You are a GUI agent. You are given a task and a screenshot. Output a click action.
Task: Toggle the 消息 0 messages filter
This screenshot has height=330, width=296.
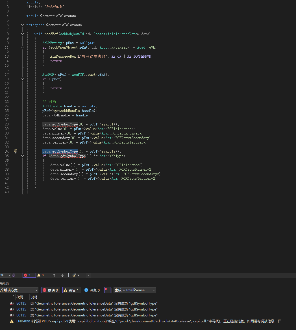click(92, 290)
